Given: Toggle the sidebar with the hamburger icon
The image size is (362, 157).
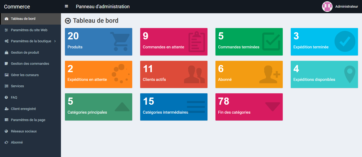Looking at the screenshot, I should 66,6.
